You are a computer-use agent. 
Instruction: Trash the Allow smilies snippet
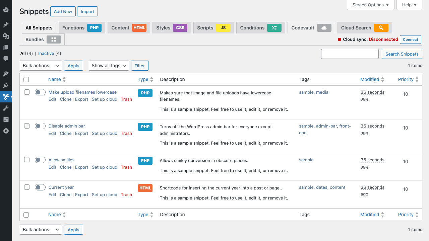point(126,167)
